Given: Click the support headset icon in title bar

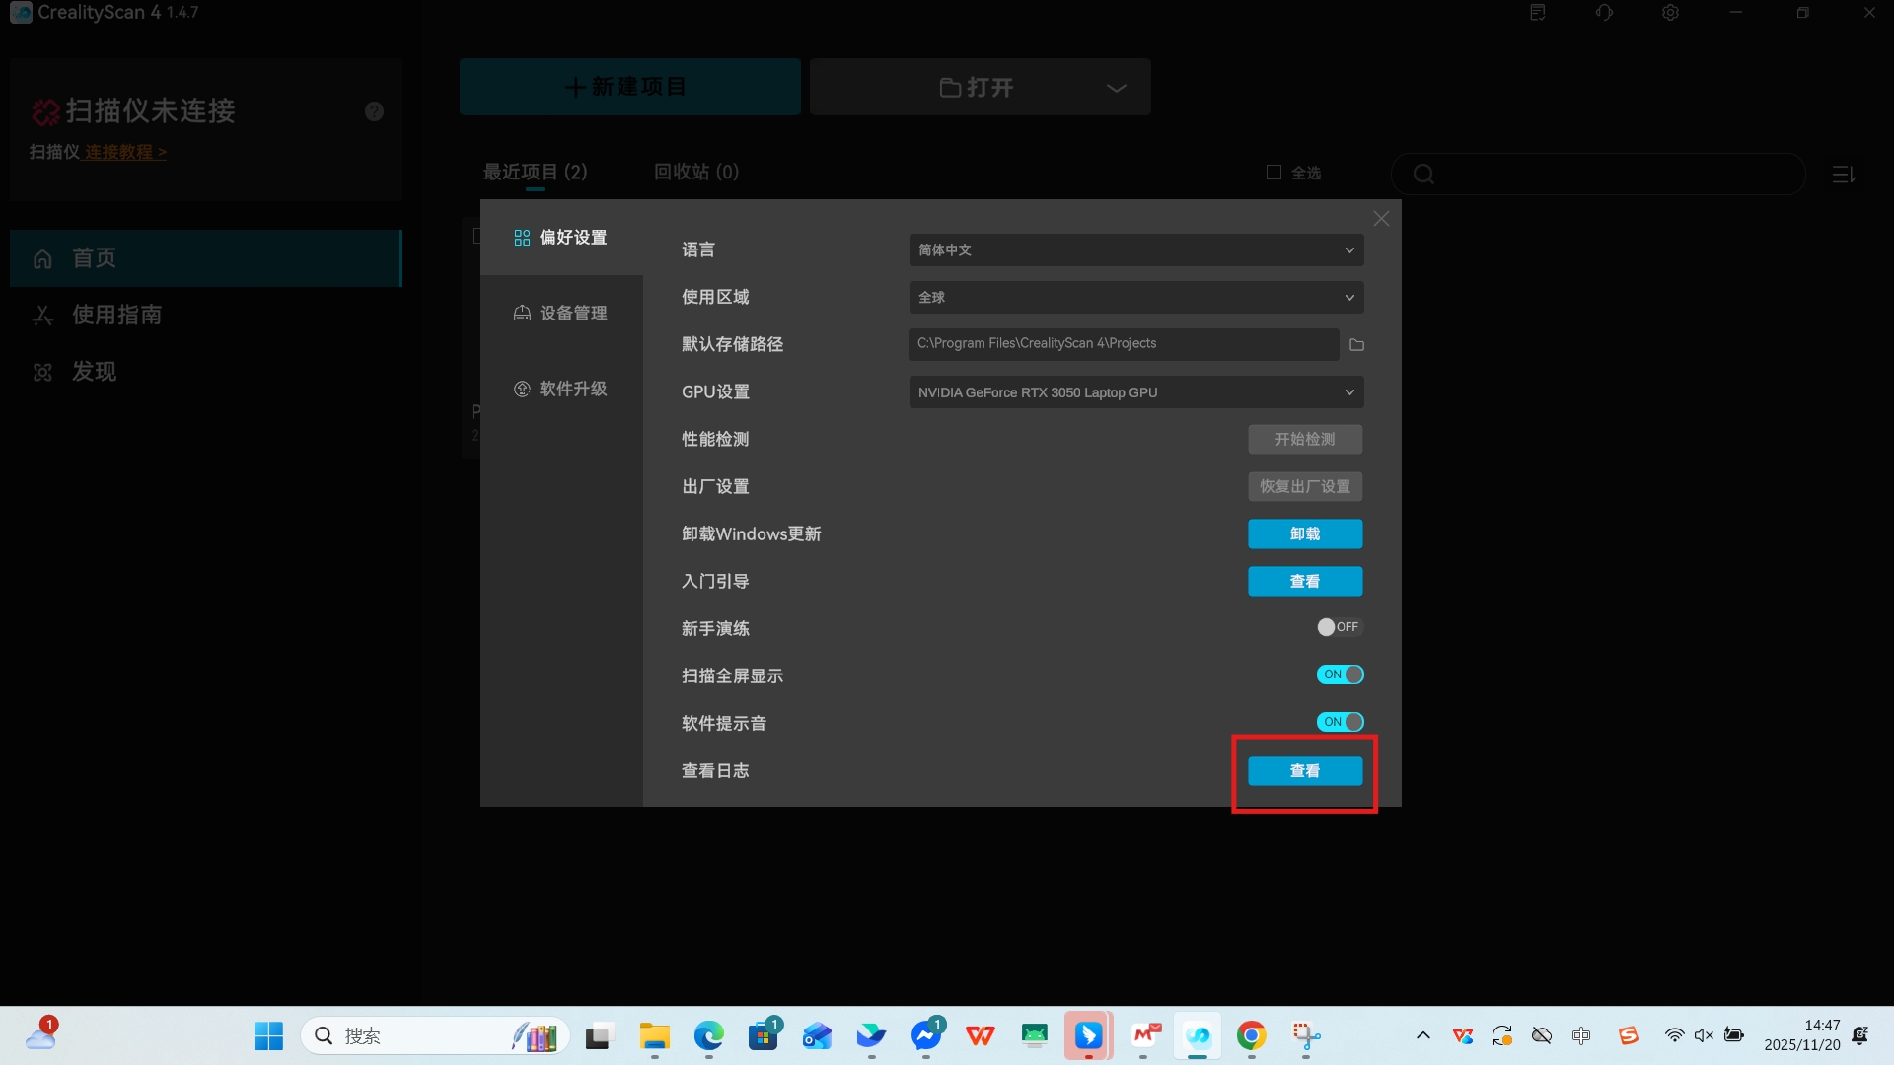Looking at the screenshot, I should [x=1604, y=13].
